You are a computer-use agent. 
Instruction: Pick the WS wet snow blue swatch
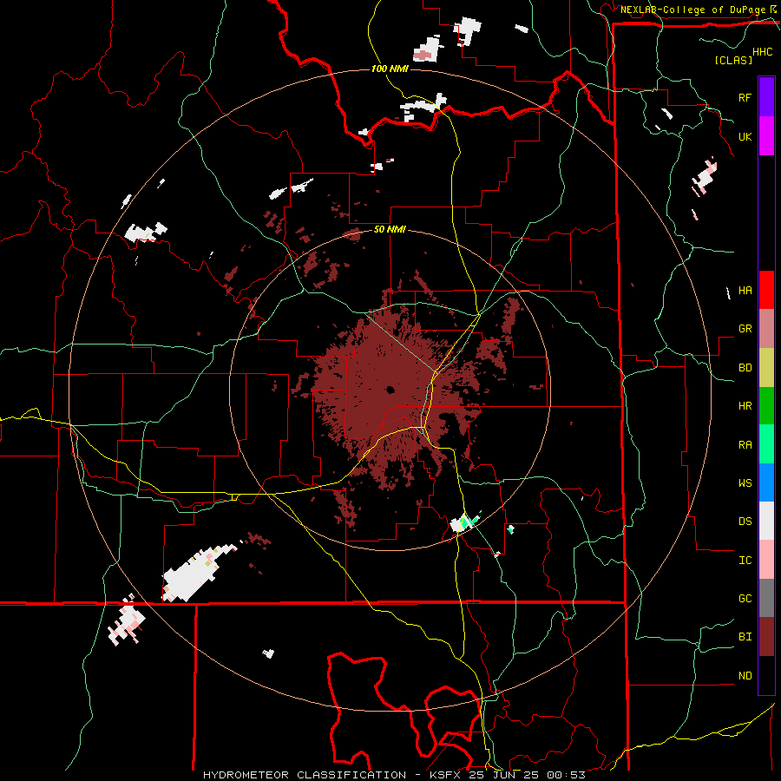point(766,482)
